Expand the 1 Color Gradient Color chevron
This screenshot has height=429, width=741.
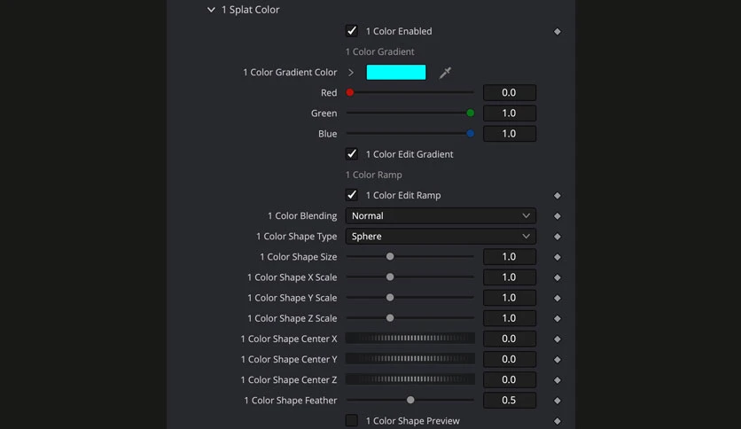tap(351, 73)
